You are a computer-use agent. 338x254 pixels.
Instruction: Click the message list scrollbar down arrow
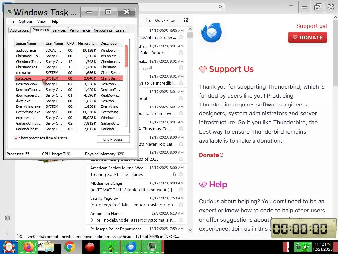[190, 230]
